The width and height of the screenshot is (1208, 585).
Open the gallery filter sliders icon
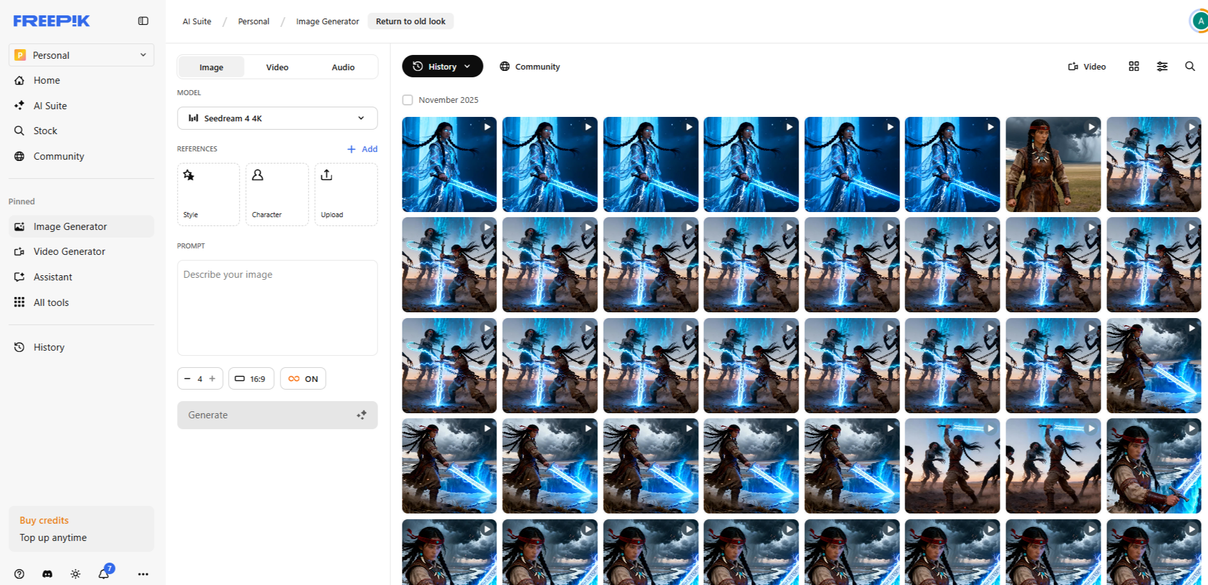pyautogui.click(x=1162, y=66)
